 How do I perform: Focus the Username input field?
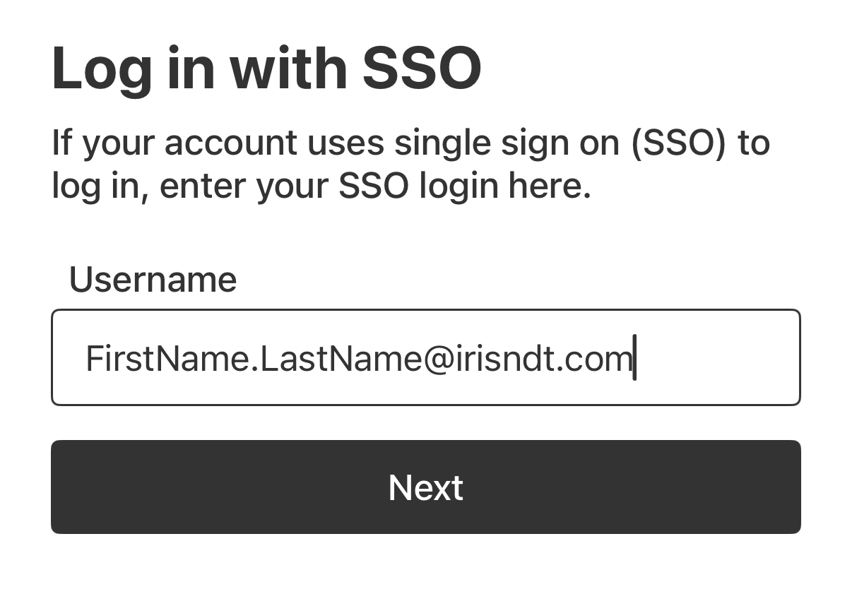425,357
